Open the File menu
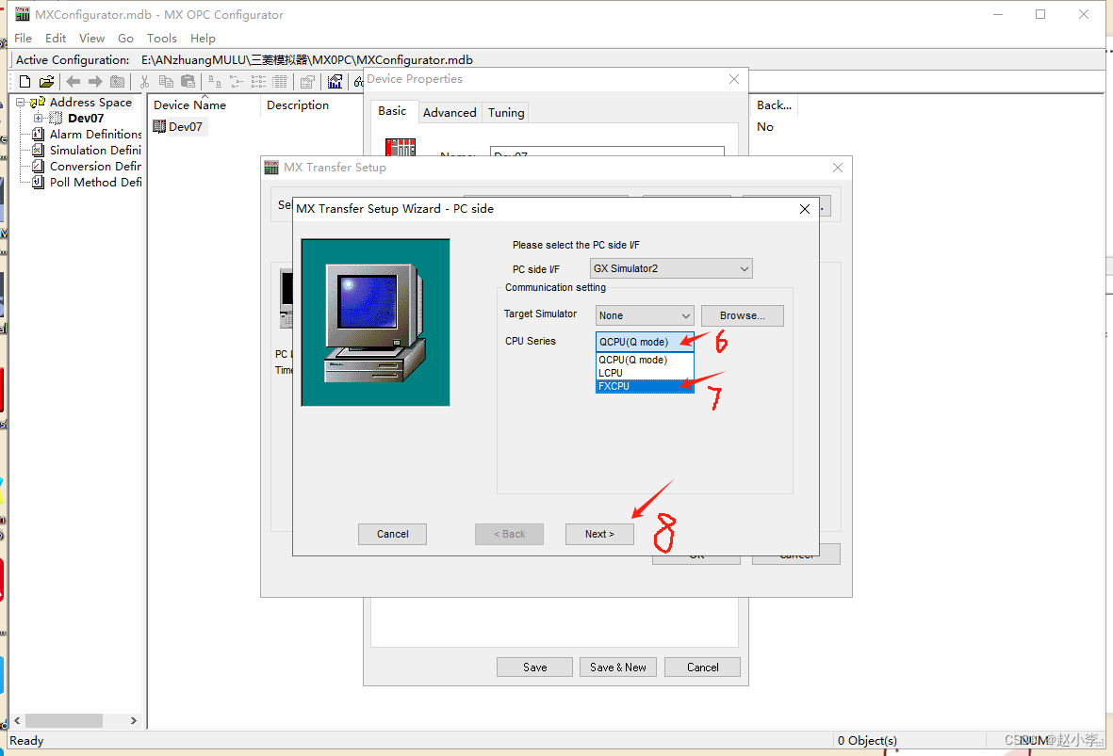 point(23,39)
